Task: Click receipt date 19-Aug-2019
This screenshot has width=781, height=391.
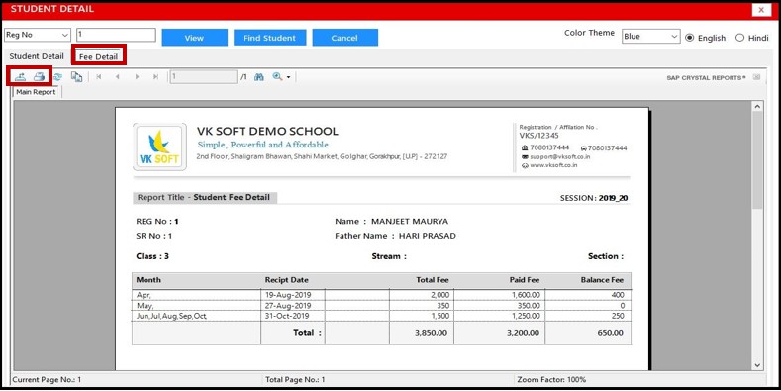Action: (287, 295)
